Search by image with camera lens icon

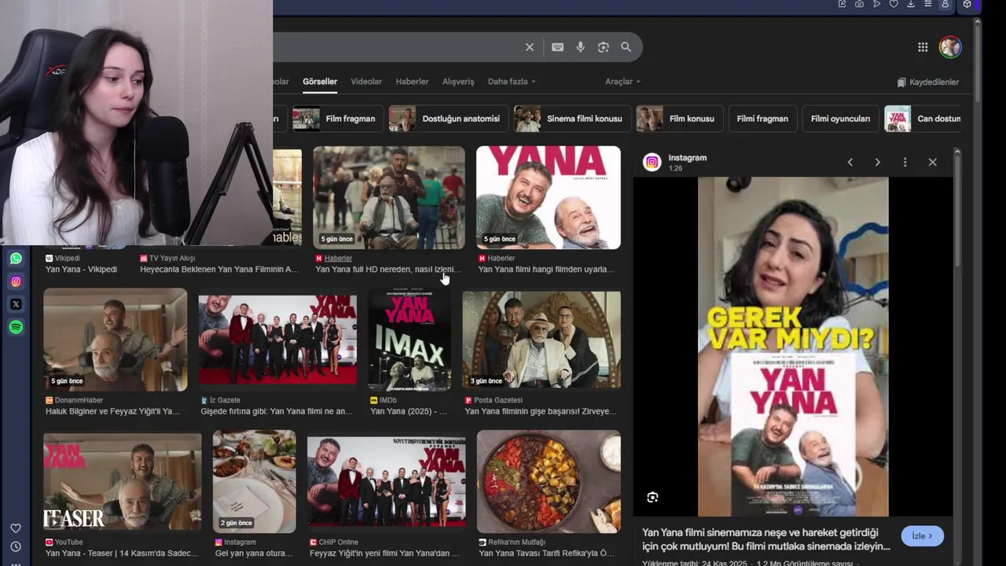click(603, 47)
